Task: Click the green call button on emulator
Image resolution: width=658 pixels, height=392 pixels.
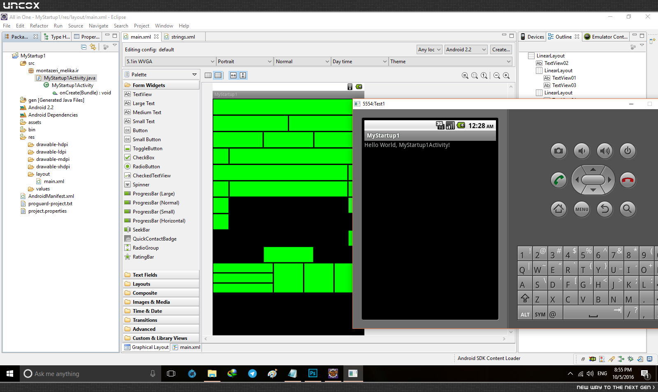Action: point(558,180)
